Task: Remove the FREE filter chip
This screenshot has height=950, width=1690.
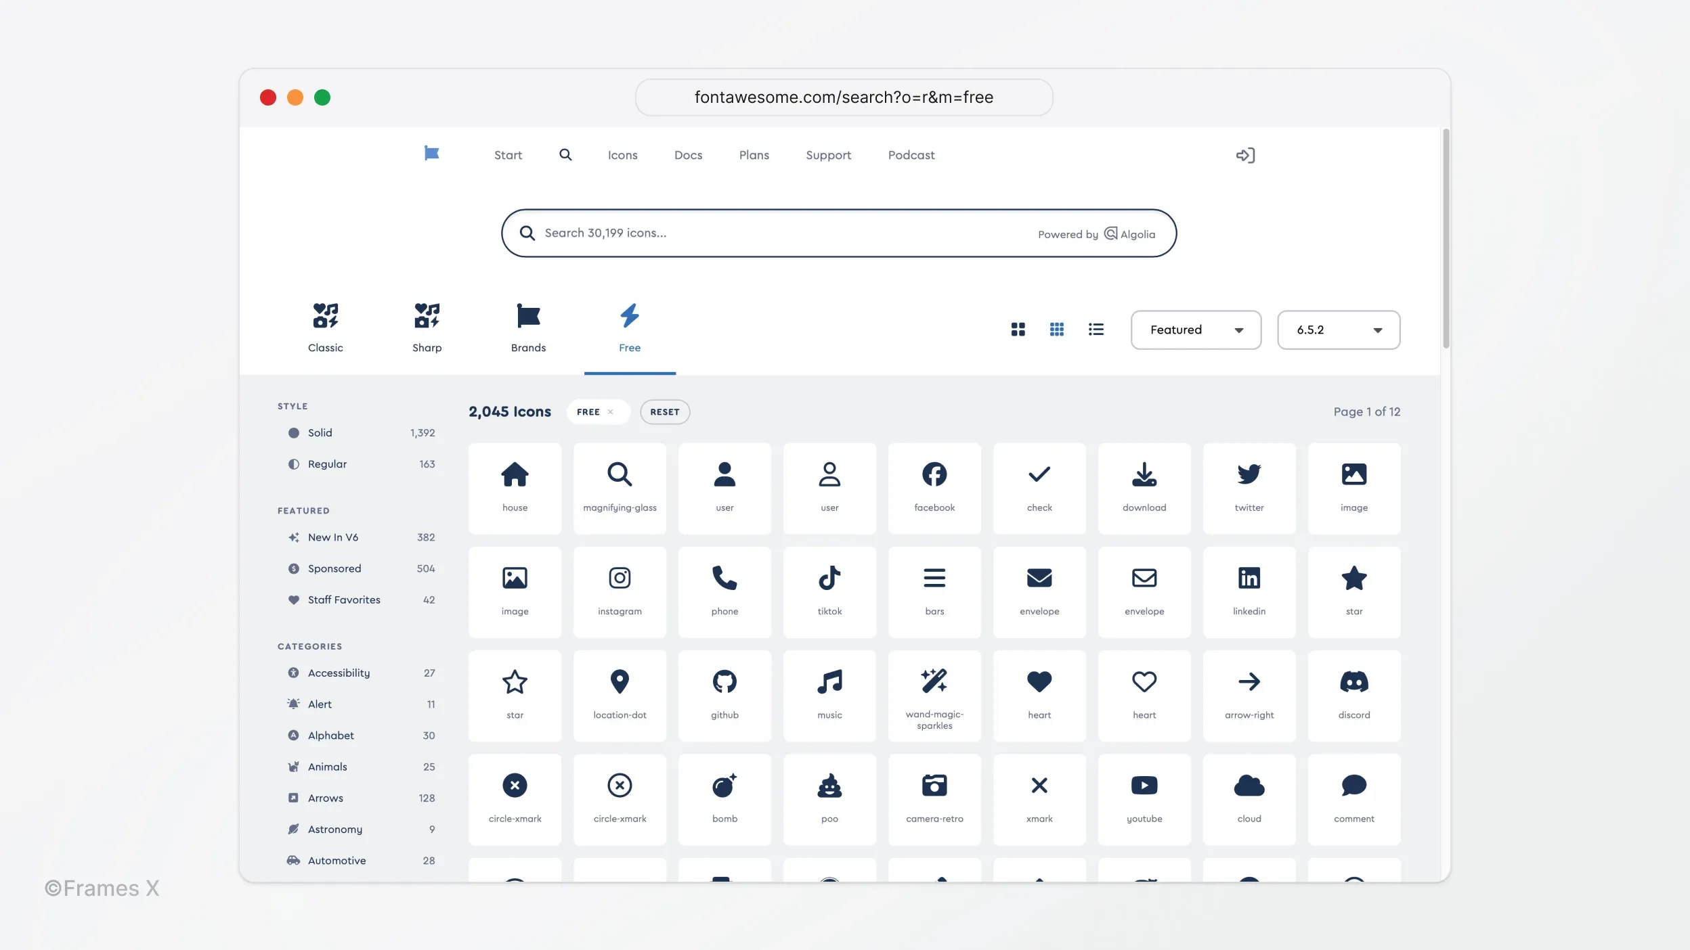Action: coord(610,412)
